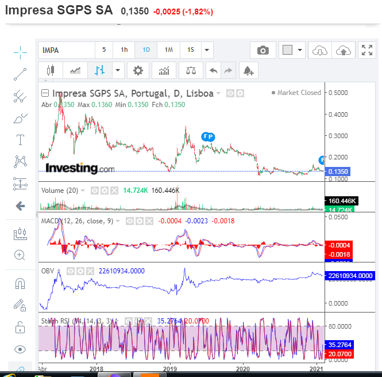Open OBV indicator settings
Image resolution: width=382 pixels, height=377 pixels.
click(80, 271)
